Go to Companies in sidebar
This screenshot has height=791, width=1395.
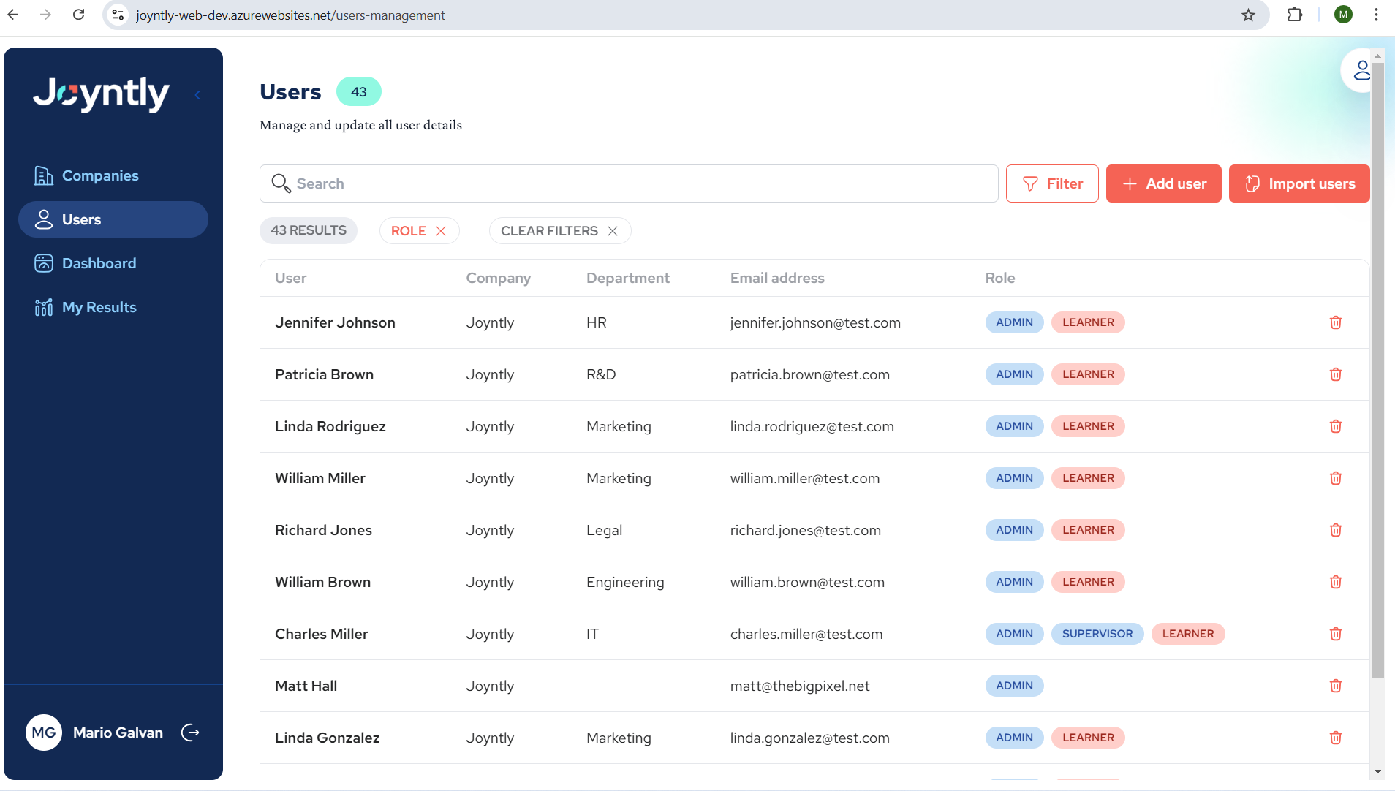tap(100, 175)
